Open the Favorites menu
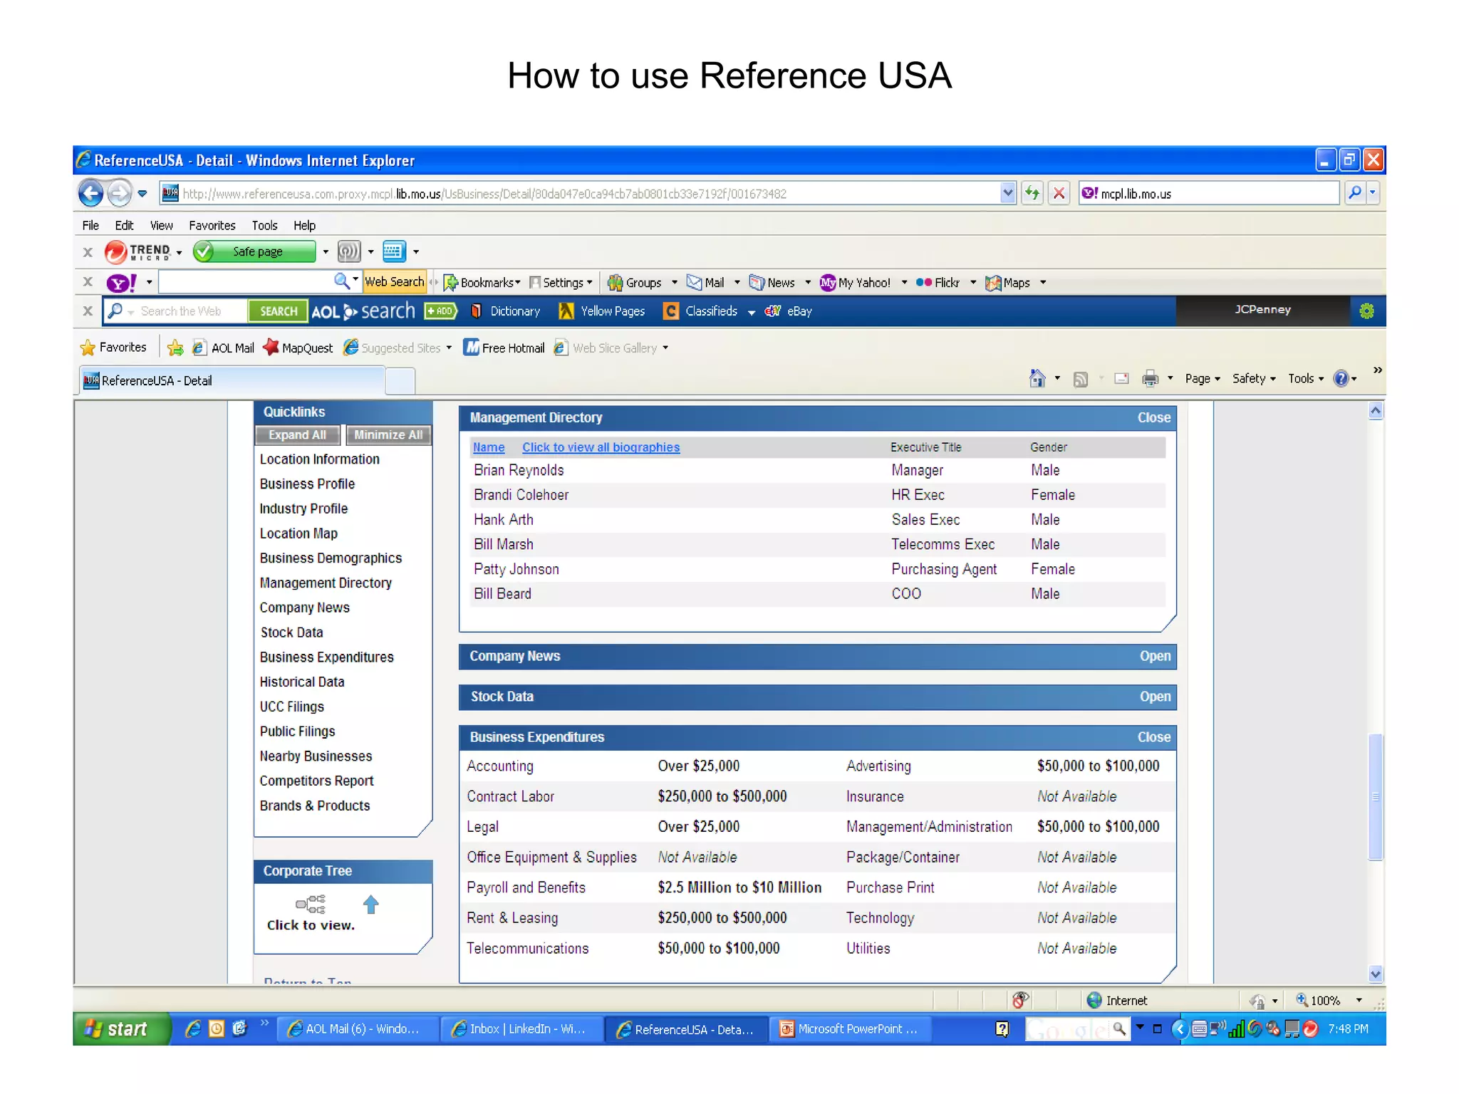The image size is (1459, 1094). (x=212, y=226)
